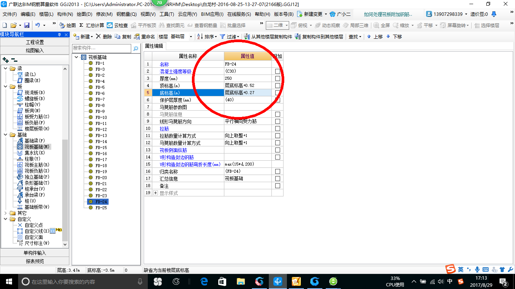Click the undo arrow icon
515x289 pixels.
(x=38, y=25)
